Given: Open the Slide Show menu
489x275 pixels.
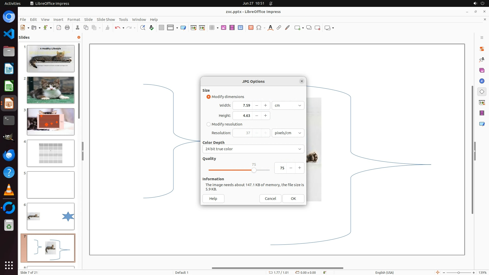Looking at the screenshot, I should click(x=105, y=20).
